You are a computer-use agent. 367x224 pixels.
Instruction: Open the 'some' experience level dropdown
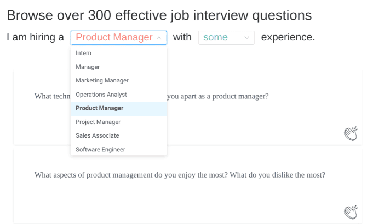pos(226,38)
